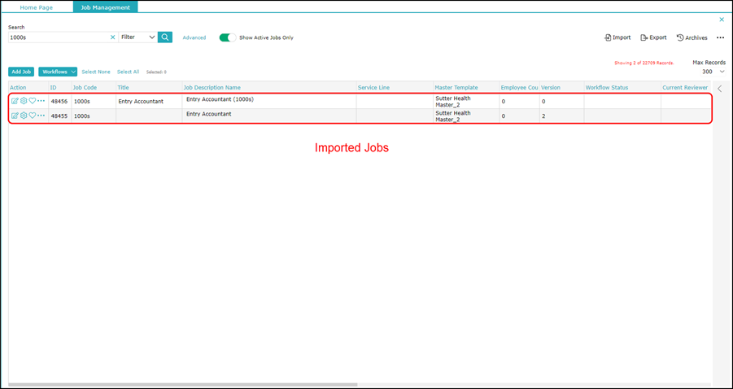733x389 pixels.
Task: Open the top-right more options ellipsis
Action: pos(720,37)
